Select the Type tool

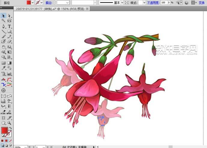click(9, 26)
